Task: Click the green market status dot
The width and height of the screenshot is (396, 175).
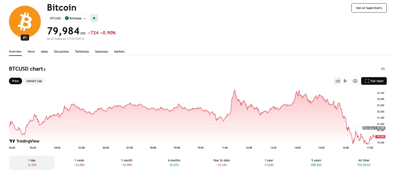Action: (x=94, y=18)
